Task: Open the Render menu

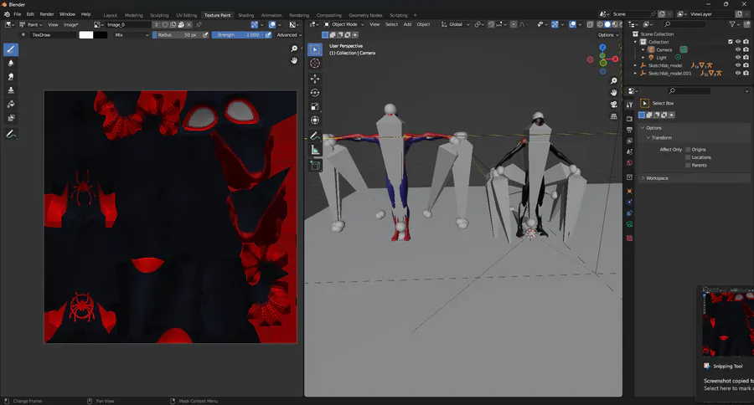Action: click(47, 14)
